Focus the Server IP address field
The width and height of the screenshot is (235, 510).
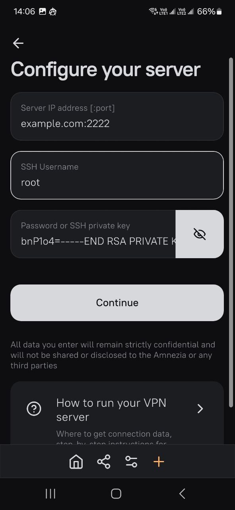pos(117,116)
